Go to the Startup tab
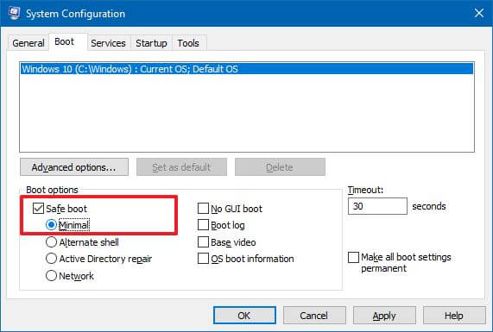 151,43
